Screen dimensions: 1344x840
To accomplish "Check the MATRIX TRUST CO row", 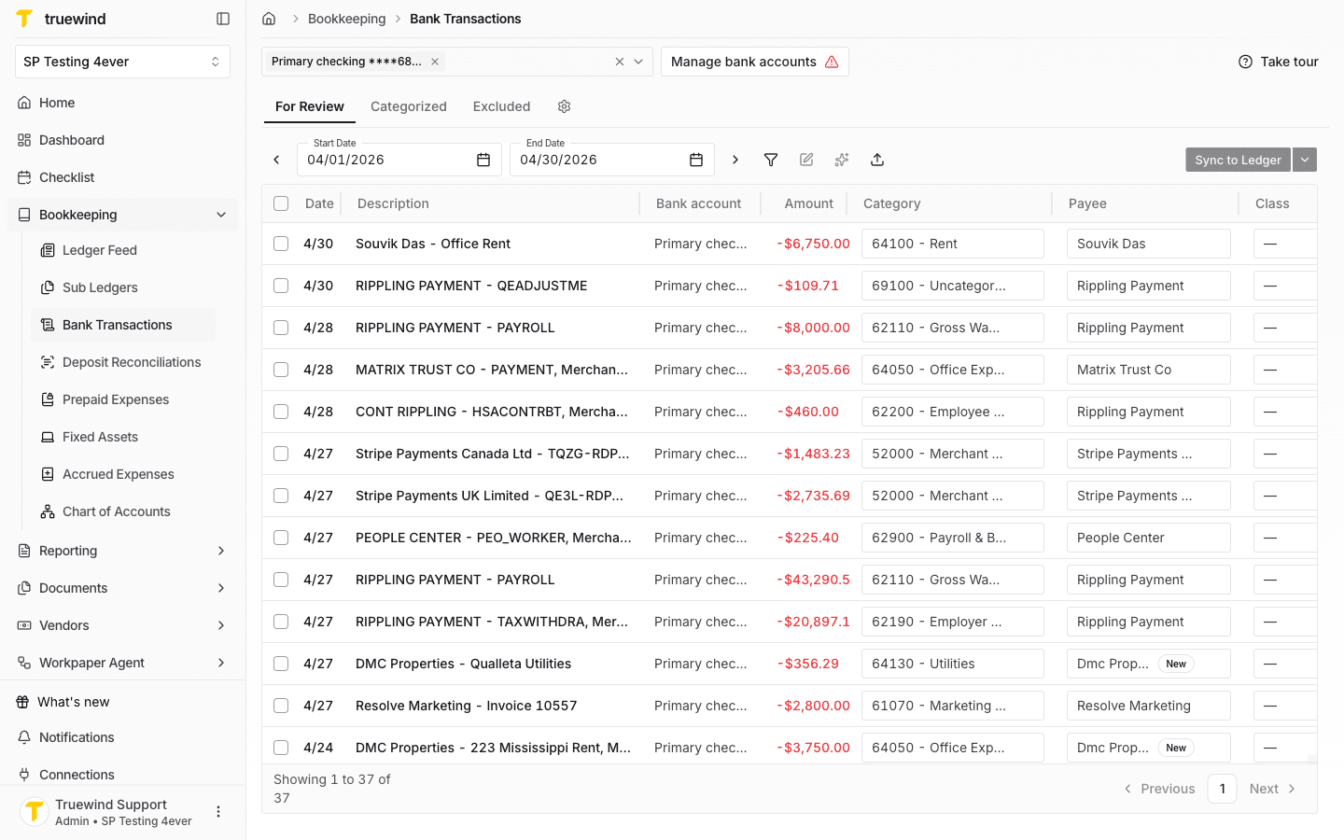I will click(x=281, y=370).
